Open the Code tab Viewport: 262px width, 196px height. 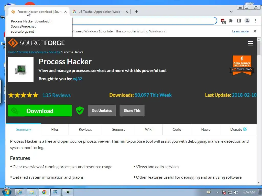[x=177, y=129]
